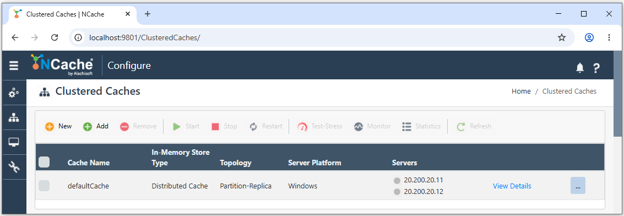Click the Remove toolbar button
The image size is (624, 216).
pos(138,127)
